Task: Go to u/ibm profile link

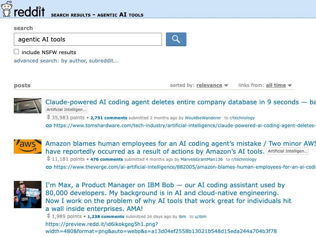Action: (x=201, y=216)
